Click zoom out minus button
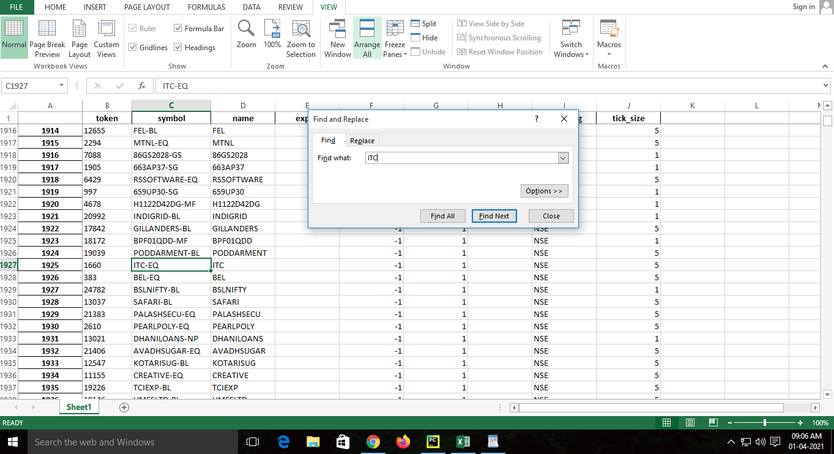The width and height of the screenshot is (834, 454). 729,423
